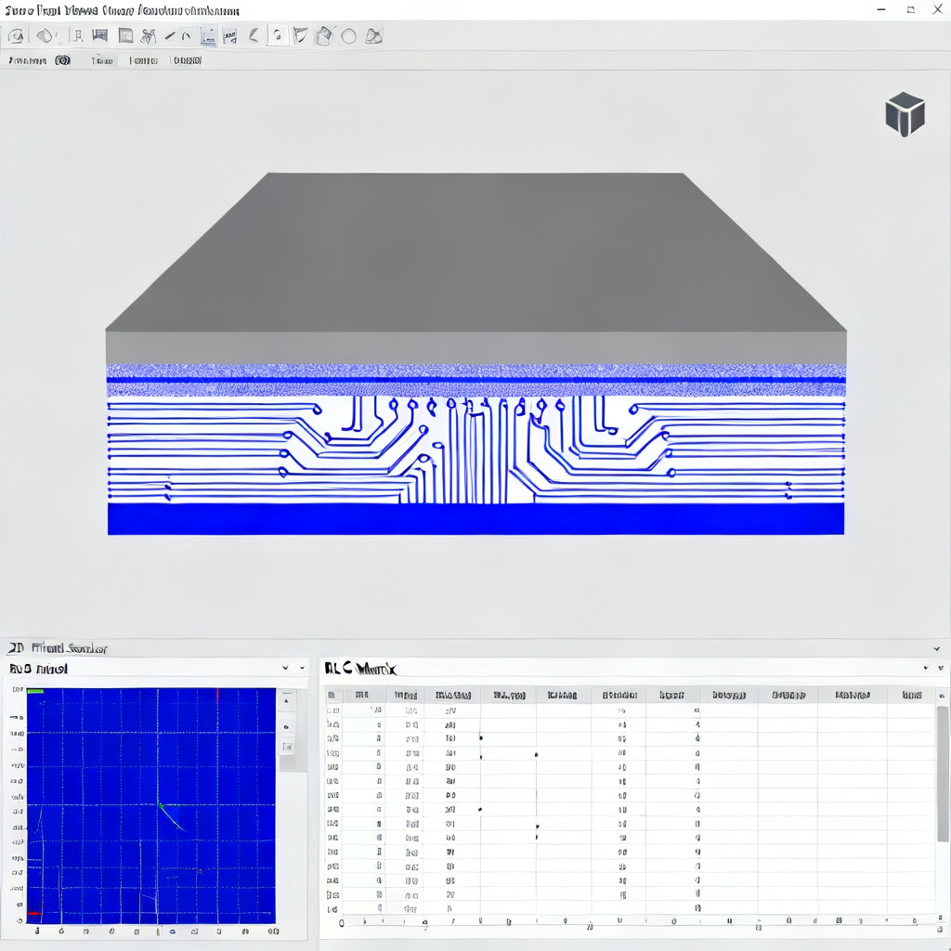951x951 pixels.
Task: Select the arc curve tool in toolbar
Action: 186,36
